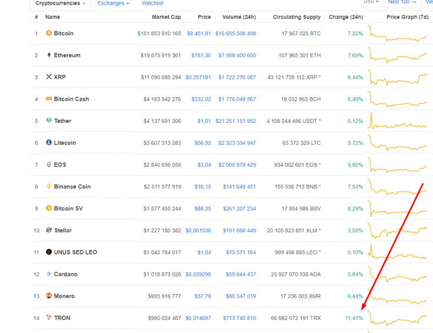Click UNUS SED LEO price $1,04
The height and width of the screenshot is (333, 433).
tap(204, 252)
